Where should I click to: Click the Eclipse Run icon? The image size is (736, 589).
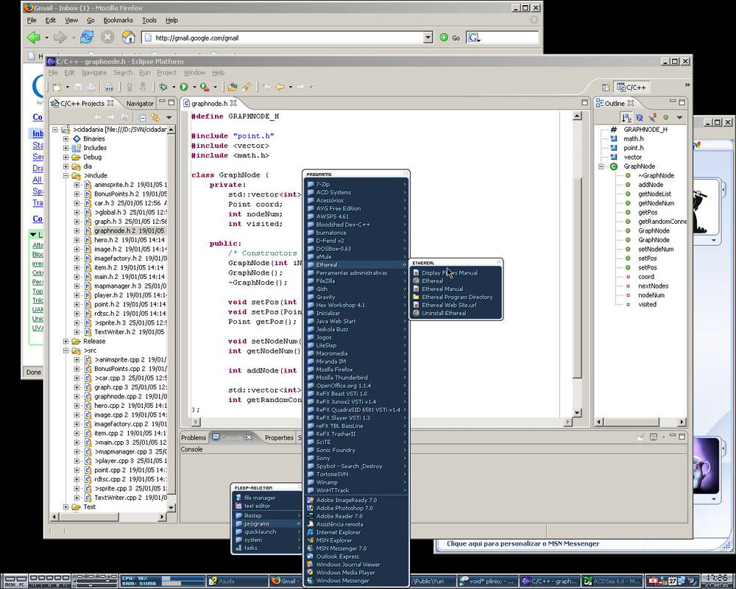click(x=184, y=87)
